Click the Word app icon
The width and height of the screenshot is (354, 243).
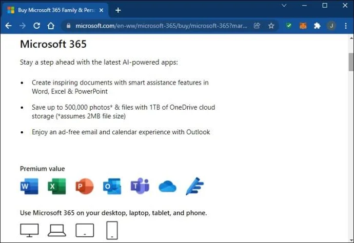(29, 187)
